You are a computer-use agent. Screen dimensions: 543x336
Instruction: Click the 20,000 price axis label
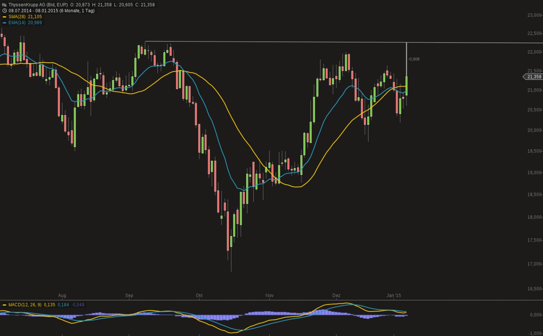[x=534, y=130]
